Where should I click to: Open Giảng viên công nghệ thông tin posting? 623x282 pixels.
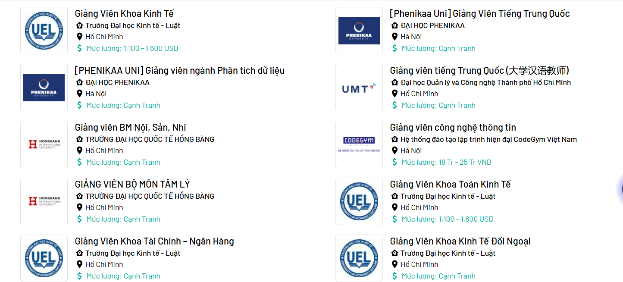tap(453, 128)
